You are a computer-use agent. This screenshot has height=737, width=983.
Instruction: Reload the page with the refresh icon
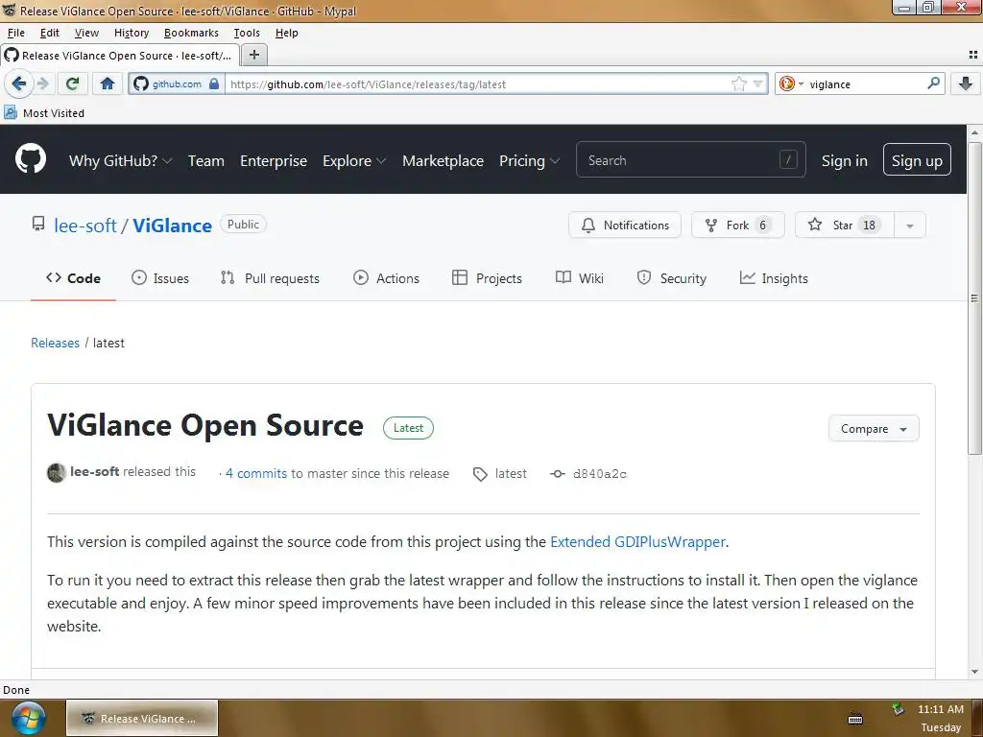click(x=72, y=83)
